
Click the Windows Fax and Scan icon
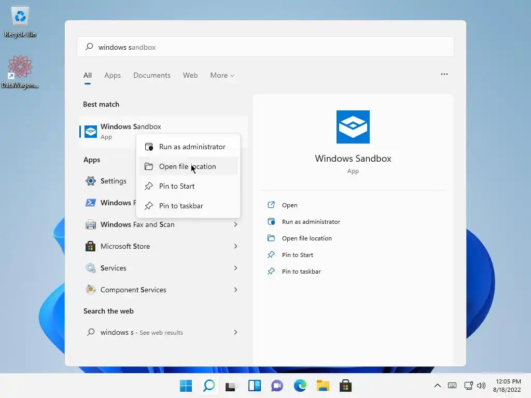(90, 224)
